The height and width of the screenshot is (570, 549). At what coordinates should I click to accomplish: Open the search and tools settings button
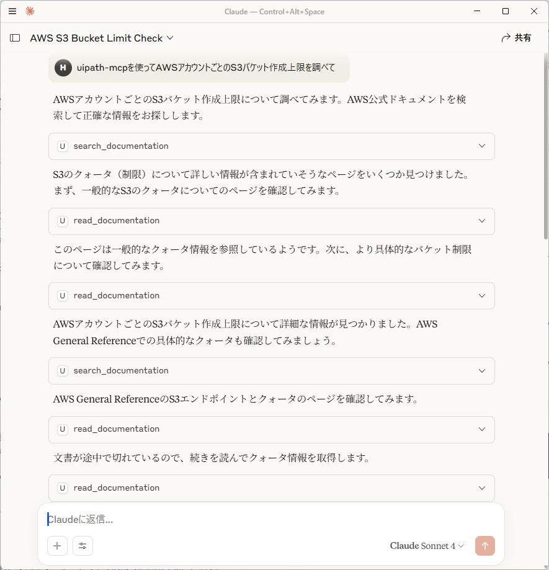point(83,546)
